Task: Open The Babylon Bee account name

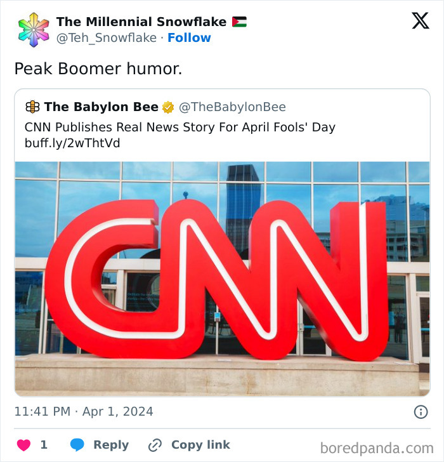Action: point(101,107)
